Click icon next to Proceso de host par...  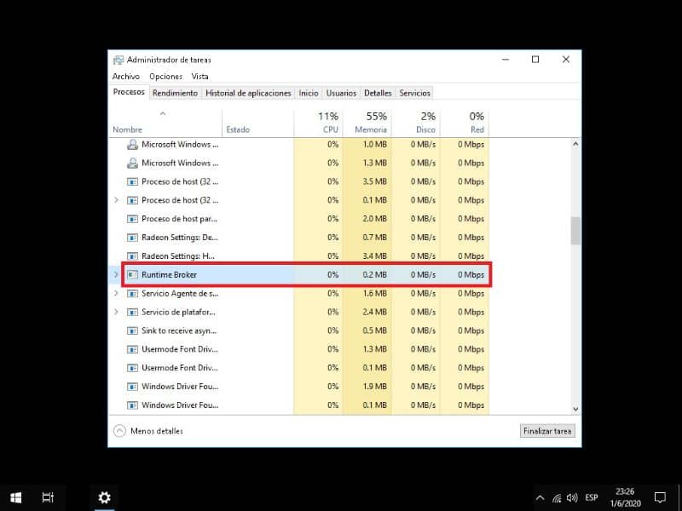[x=132, y=219]
